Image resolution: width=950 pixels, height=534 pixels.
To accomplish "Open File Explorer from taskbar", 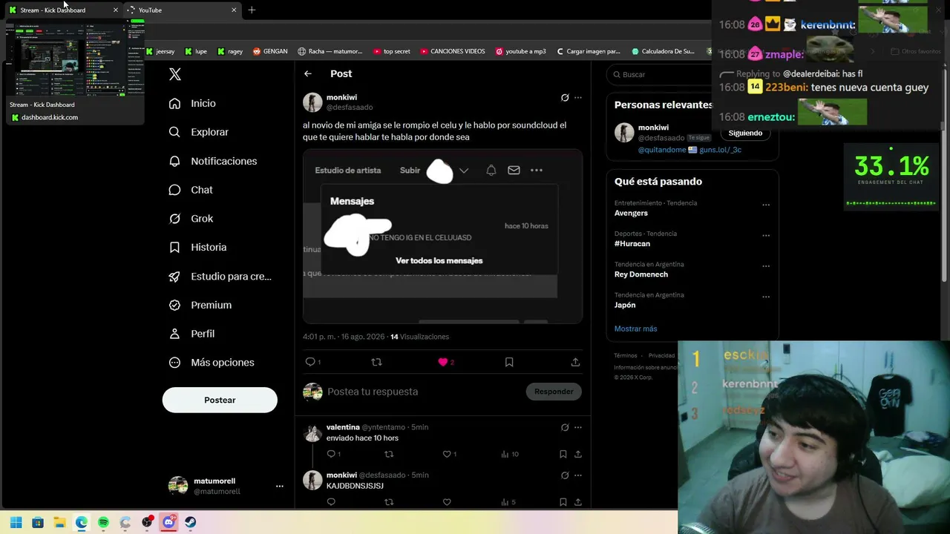I will pyautogui.click(x=59, y=522).
